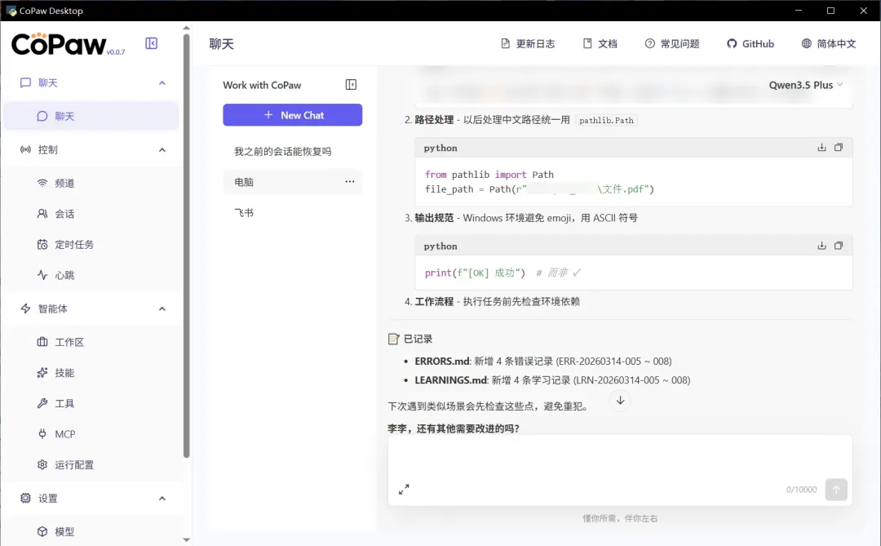The height and width of the screenshot is (546, 881).
Task: Open the 运行配置 run configuration page
Action: click(x=91, y=464)
